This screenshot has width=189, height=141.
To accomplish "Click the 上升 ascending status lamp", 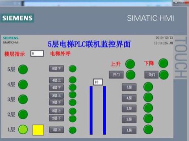I will pyautogui.click(x=130, y=64).
